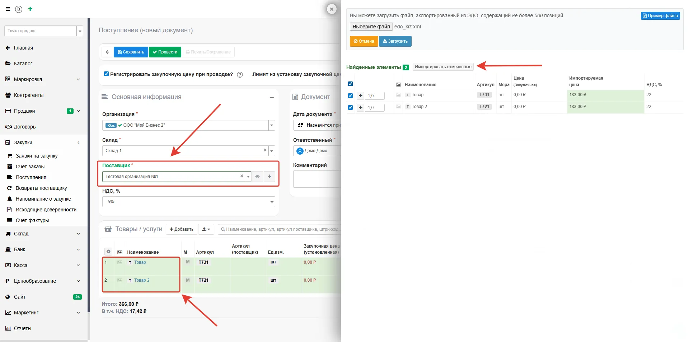This screenshot has width=689, height=342.
Task: Open Поступления in the sidebar
Action: [31, 177]
